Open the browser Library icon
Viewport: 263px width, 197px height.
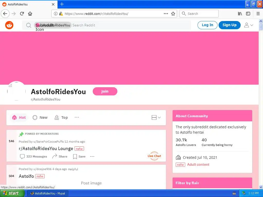[240, 14]
